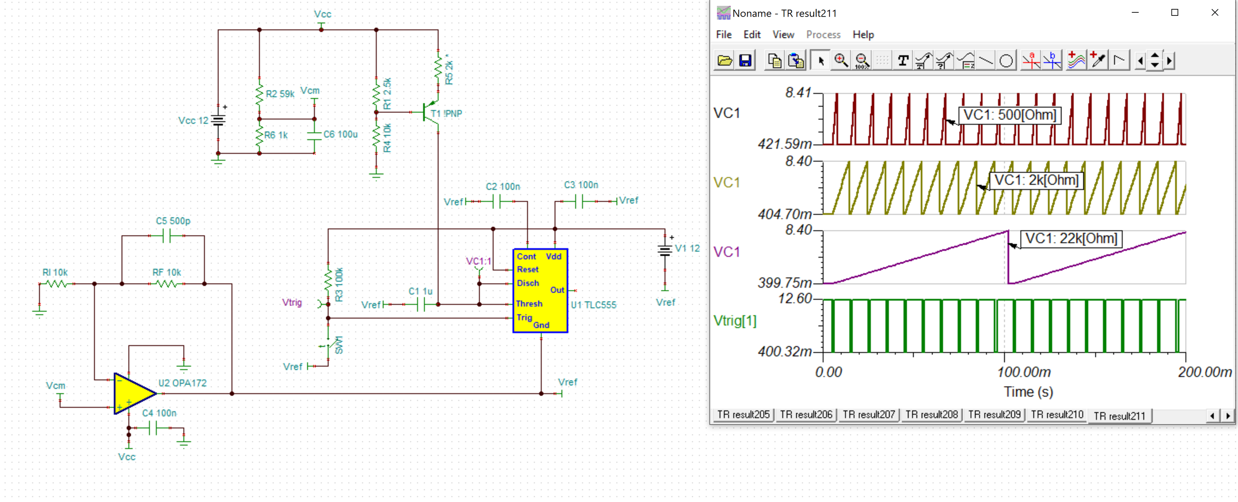Select resistor R2 59k
The height and width of the screenshot is (502, 1238).
pyautogui.click(x=260, y=95)
